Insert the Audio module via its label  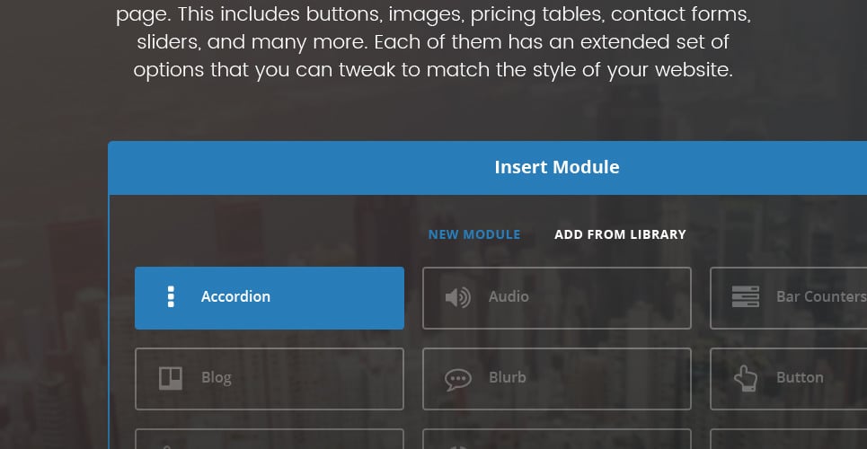click(509, 297)
